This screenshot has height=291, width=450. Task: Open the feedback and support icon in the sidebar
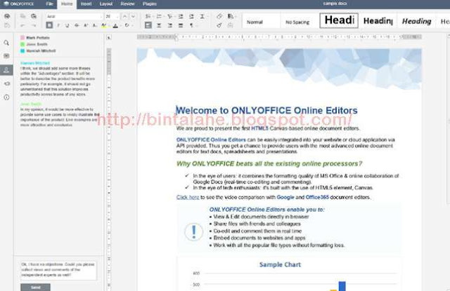coord(6,83)
